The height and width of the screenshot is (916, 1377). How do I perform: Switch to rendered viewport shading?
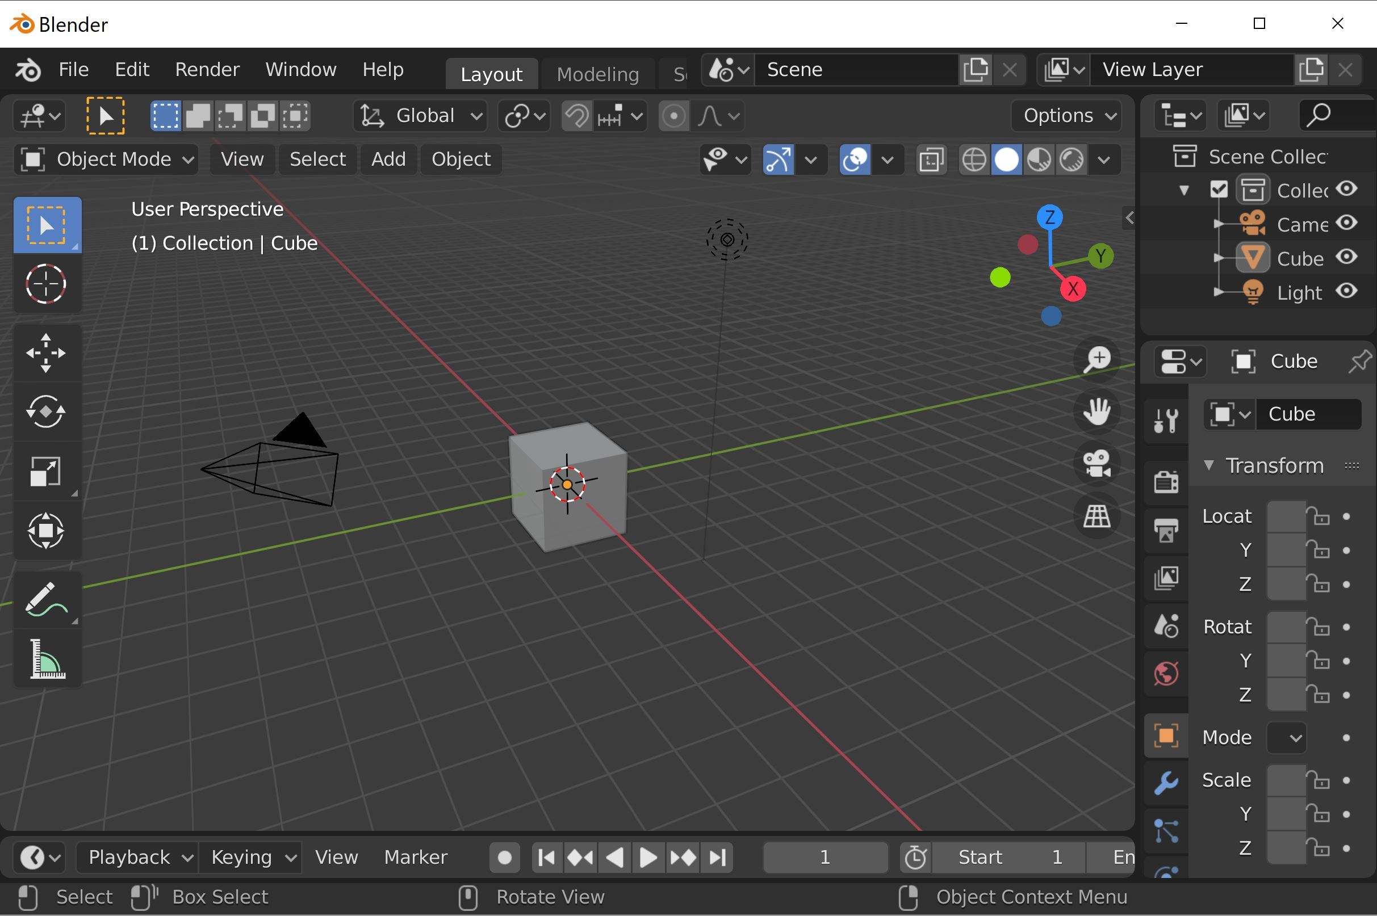click(1072, 159)
